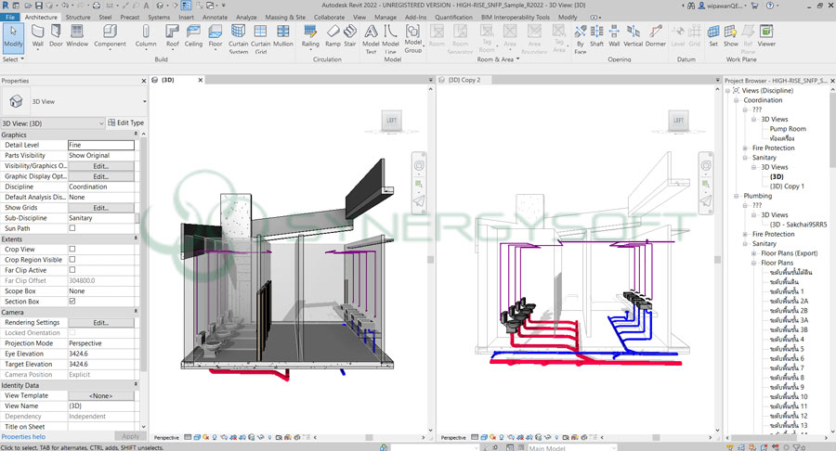Click the LEFT ViewCube in left viewport

click(x=391, y=120)
